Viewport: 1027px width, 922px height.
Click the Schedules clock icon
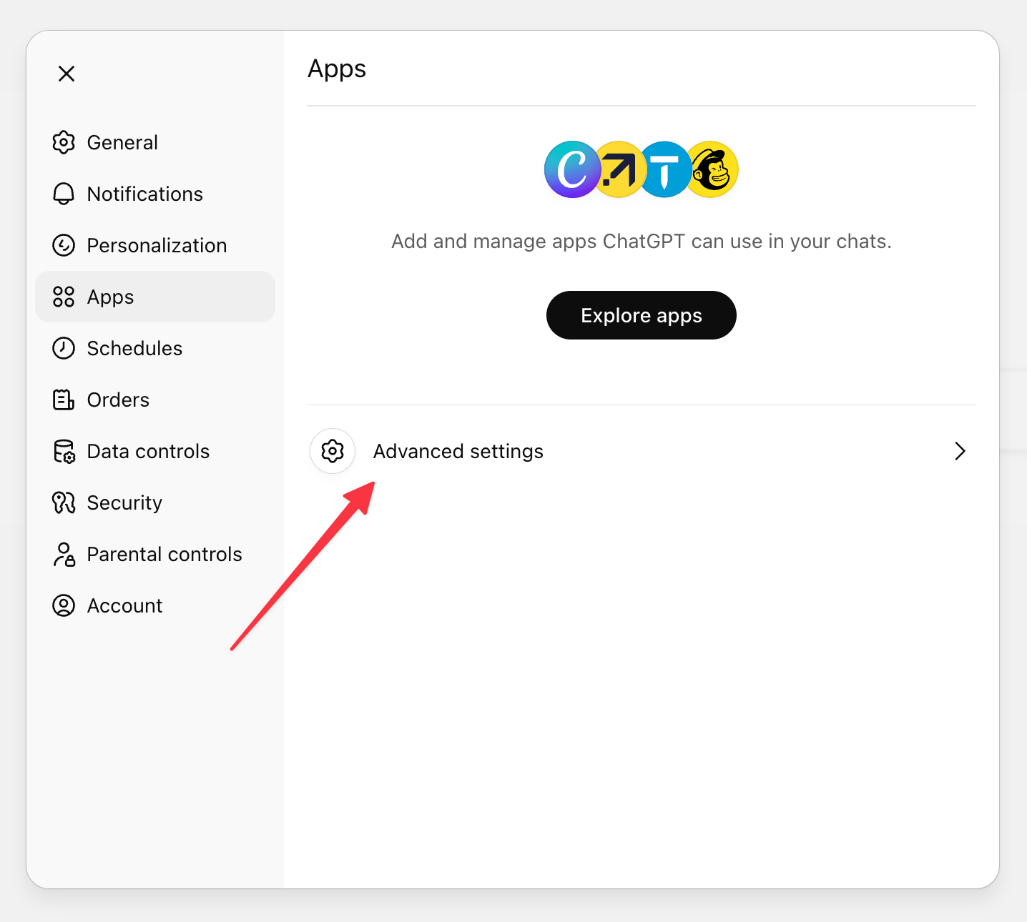coord(64,348)
